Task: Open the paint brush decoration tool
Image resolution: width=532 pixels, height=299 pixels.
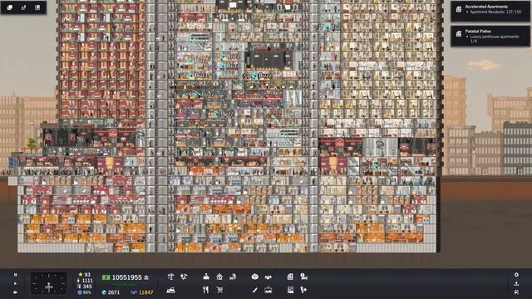Action: point(255,290)
